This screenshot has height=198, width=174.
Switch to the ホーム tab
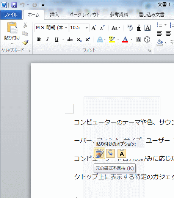point(34,15)
